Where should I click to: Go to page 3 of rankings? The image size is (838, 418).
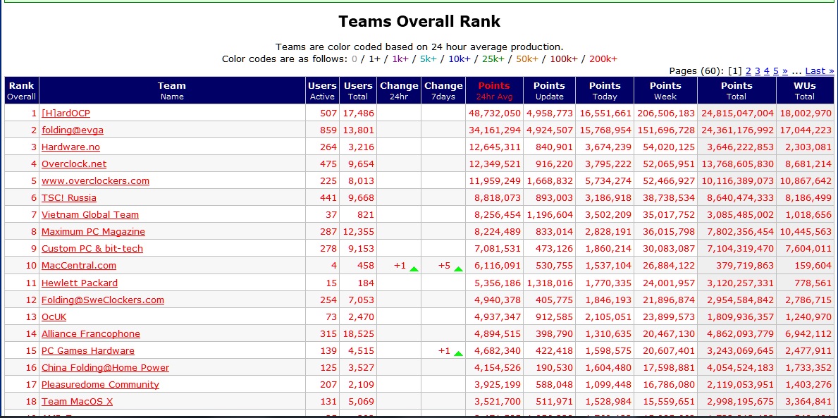757,71
